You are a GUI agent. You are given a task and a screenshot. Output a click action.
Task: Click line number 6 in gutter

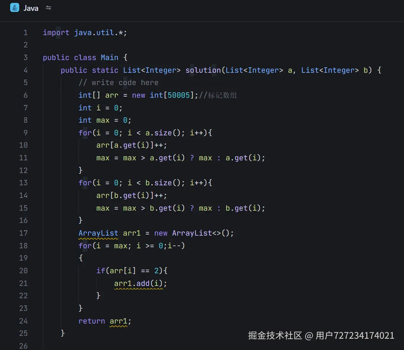[x=25, y=96]
